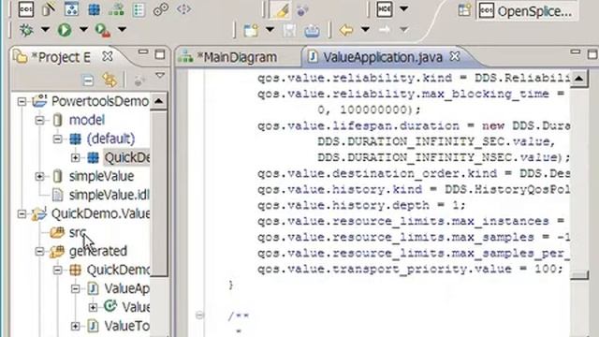Click the External Tools run icon
599x337 pixels.
click(x=103, y=30)
